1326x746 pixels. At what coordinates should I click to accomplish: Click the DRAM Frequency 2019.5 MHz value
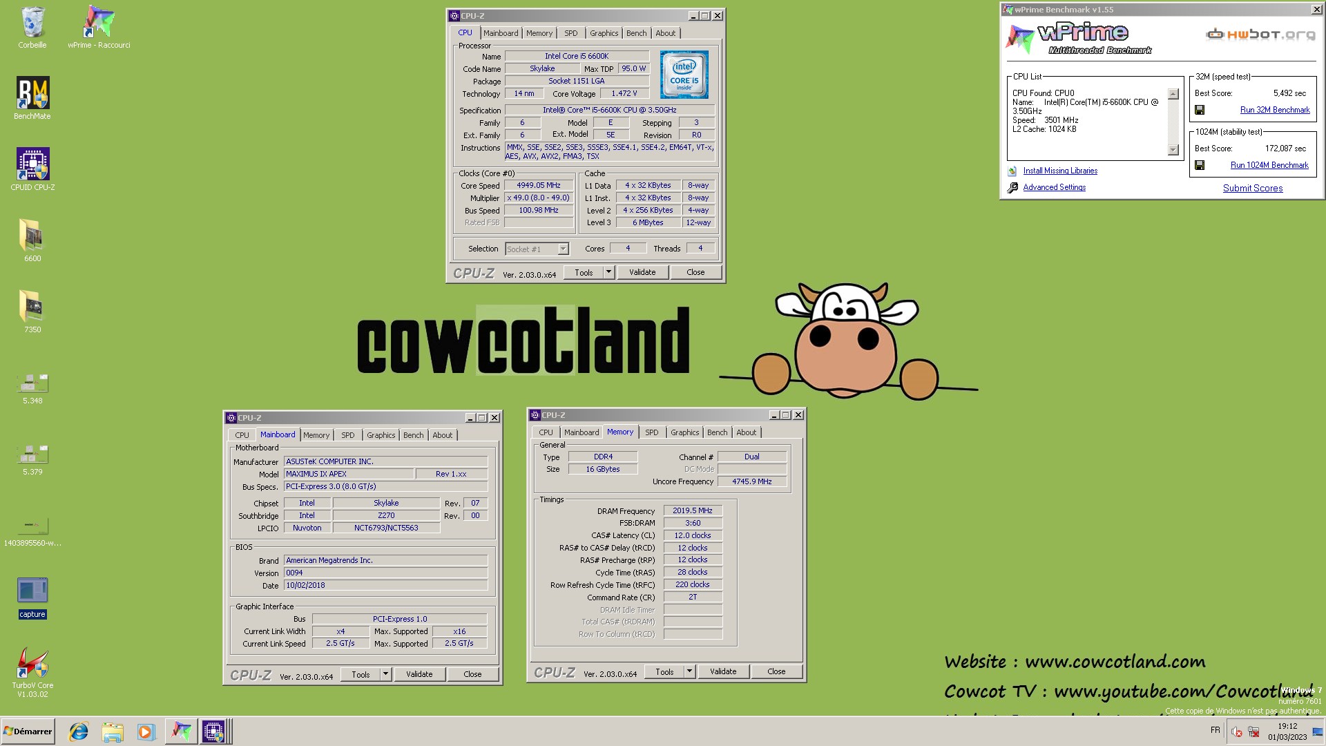693,510
